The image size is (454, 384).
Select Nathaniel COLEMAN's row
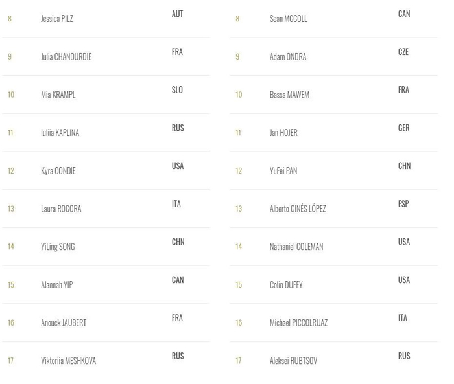(x=296, y=247)
